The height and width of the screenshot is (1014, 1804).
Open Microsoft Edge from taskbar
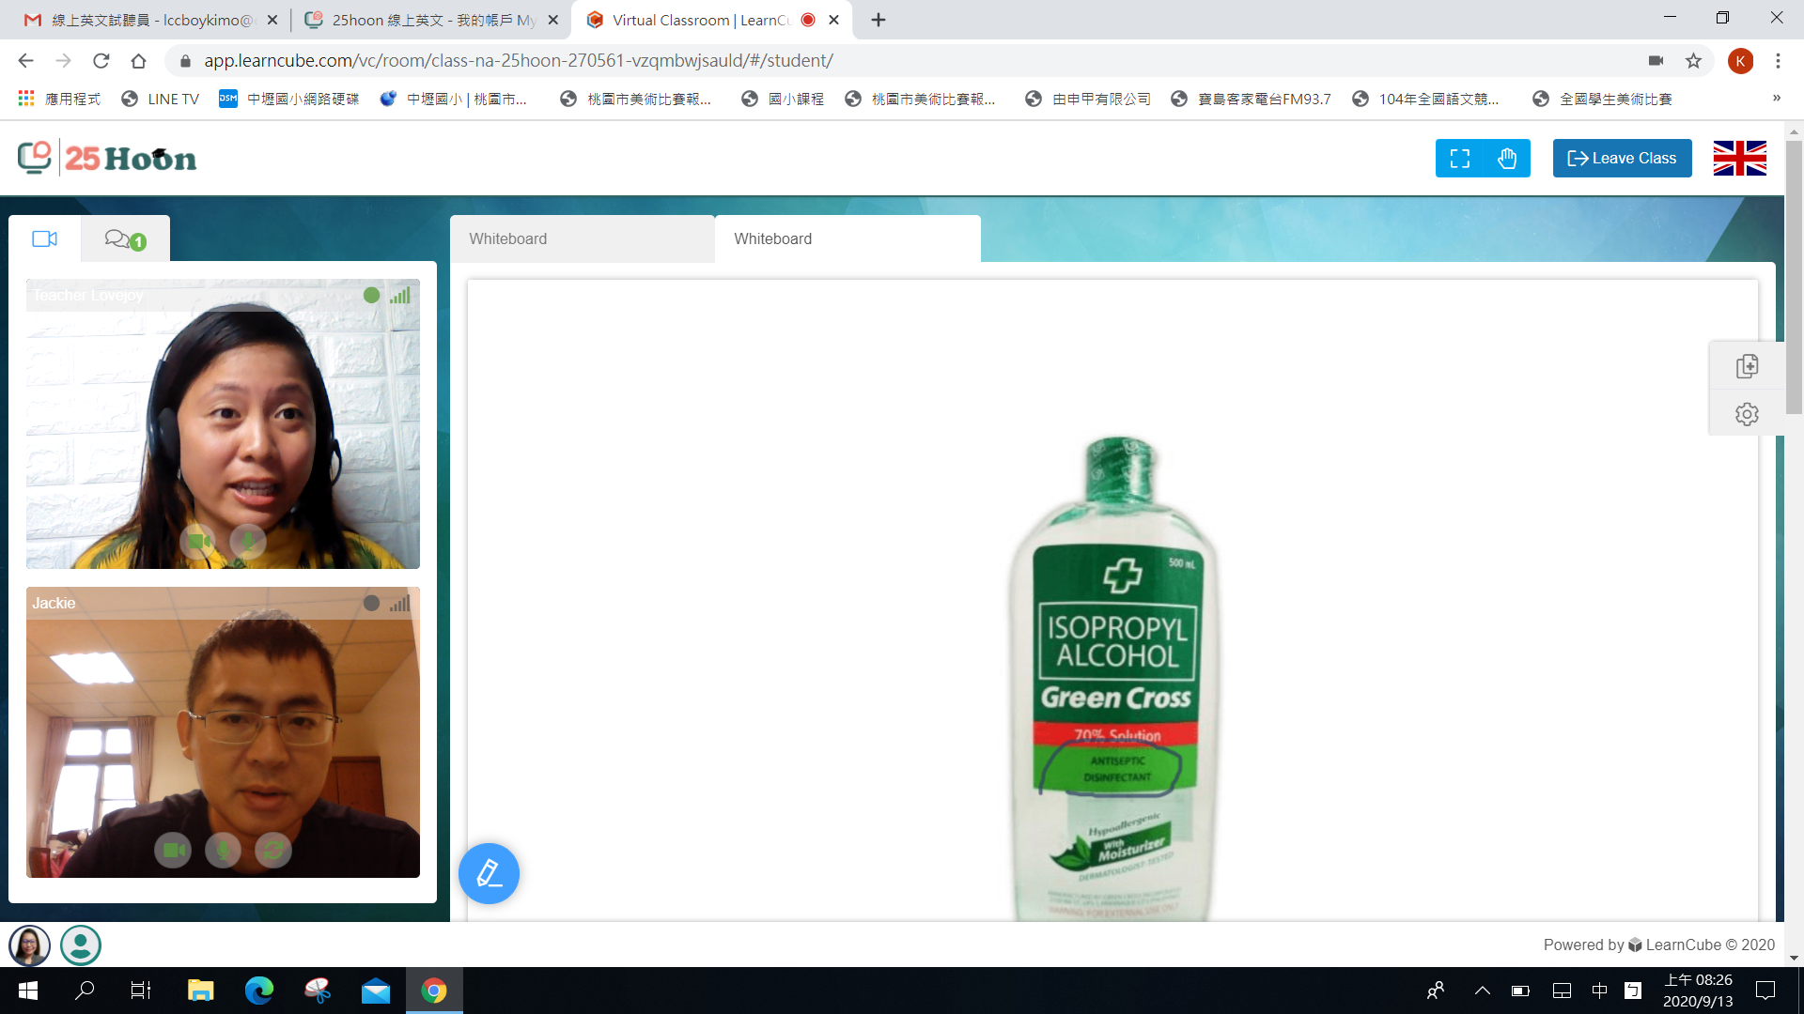coord(258,991)
